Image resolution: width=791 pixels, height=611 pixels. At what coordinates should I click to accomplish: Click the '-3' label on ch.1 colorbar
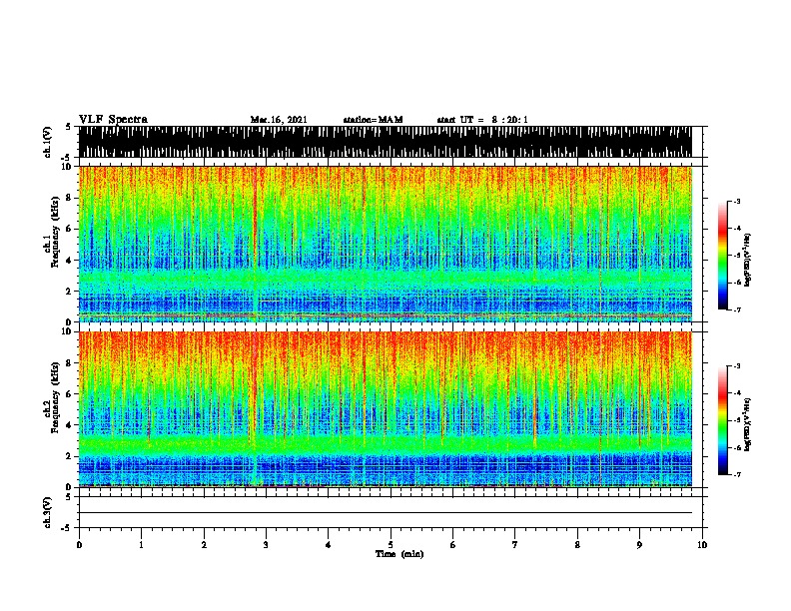coord(737,201)
